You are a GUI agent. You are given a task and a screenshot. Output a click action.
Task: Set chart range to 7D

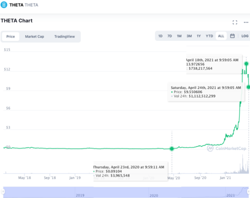pos(169,36)
